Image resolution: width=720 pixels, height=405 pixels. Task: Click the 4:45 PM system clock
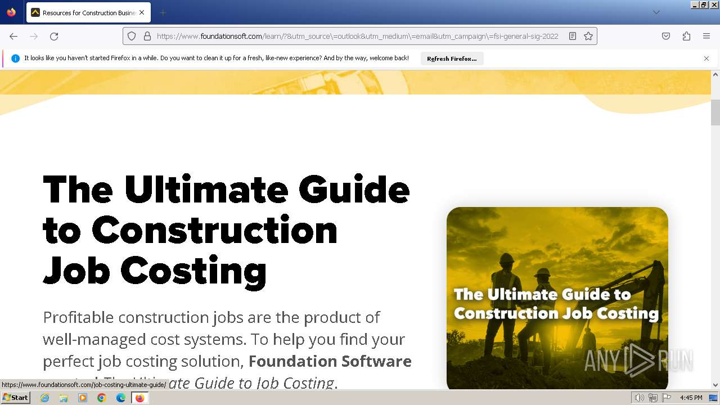pos(691,398)
